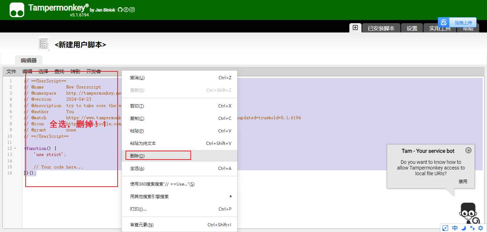Viewport: 487px width, 232px height.
Task: Click the punctuation icon in IME toolbar
Action: point(472,228)
